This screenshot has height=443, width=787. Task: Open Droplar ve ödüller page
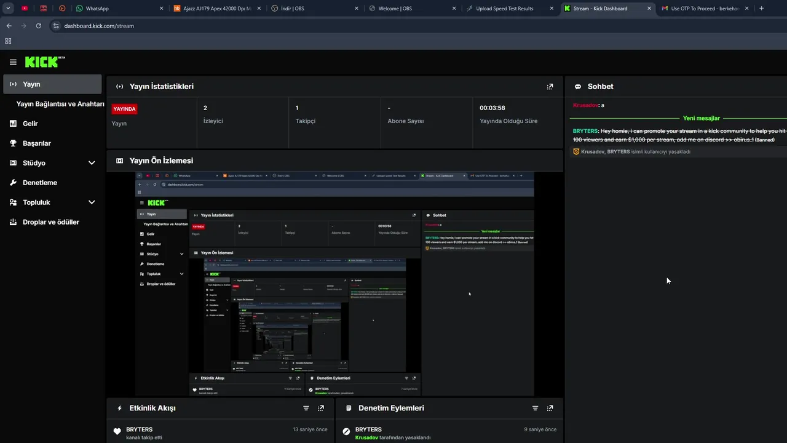click(x=51, y=222)
